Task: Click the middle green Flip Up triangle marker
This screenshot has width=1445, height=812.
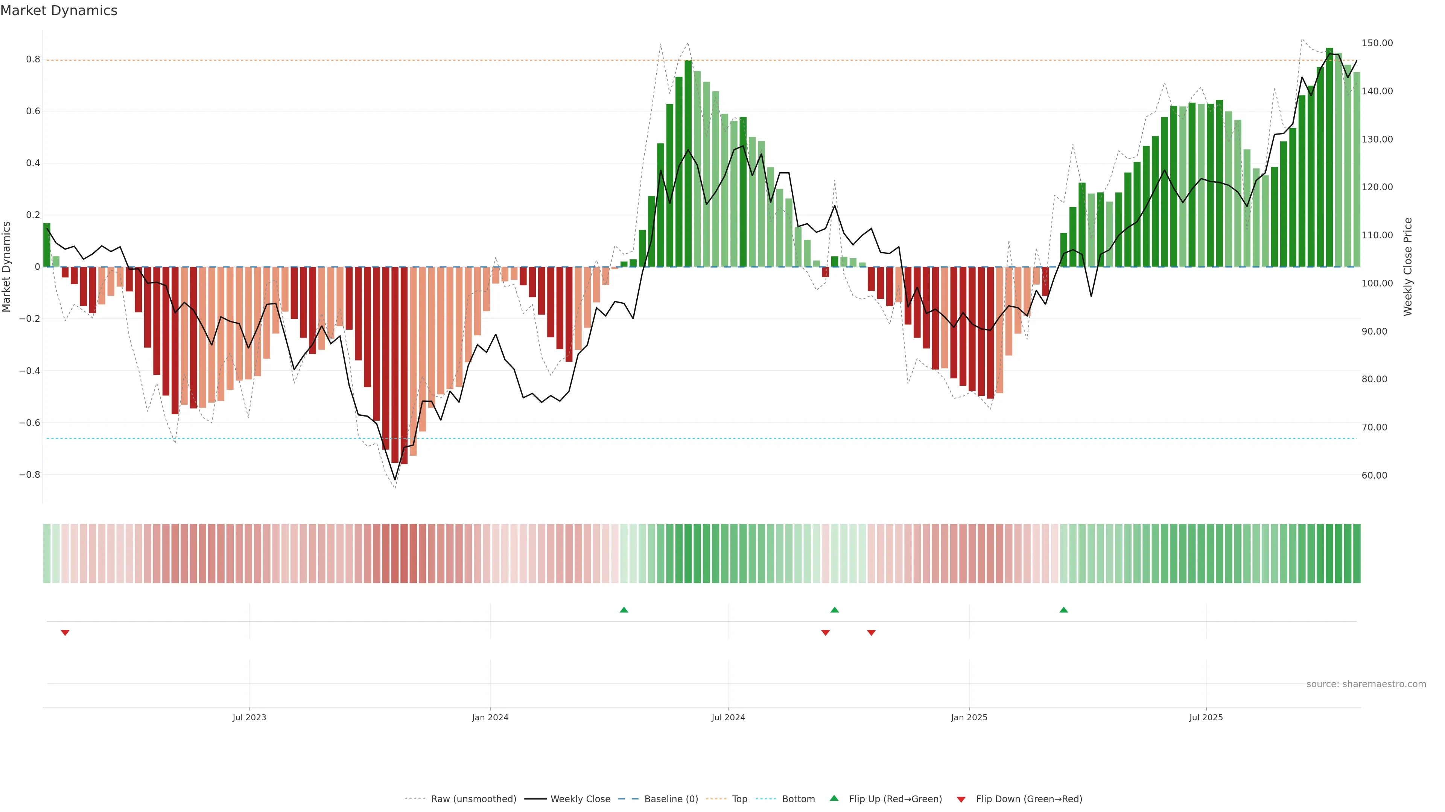Action: [x=835, y=610]
